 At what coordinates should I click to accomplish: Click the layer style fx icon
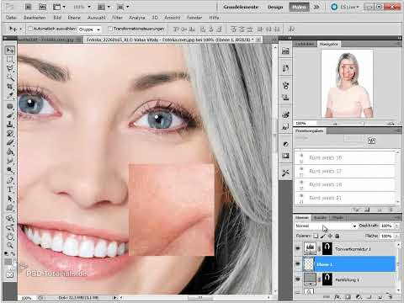(338, 296)
